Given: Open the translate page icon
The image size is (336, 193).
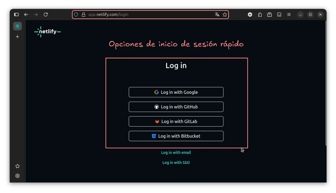Looking at the screenshot, I should coord(217,14).
